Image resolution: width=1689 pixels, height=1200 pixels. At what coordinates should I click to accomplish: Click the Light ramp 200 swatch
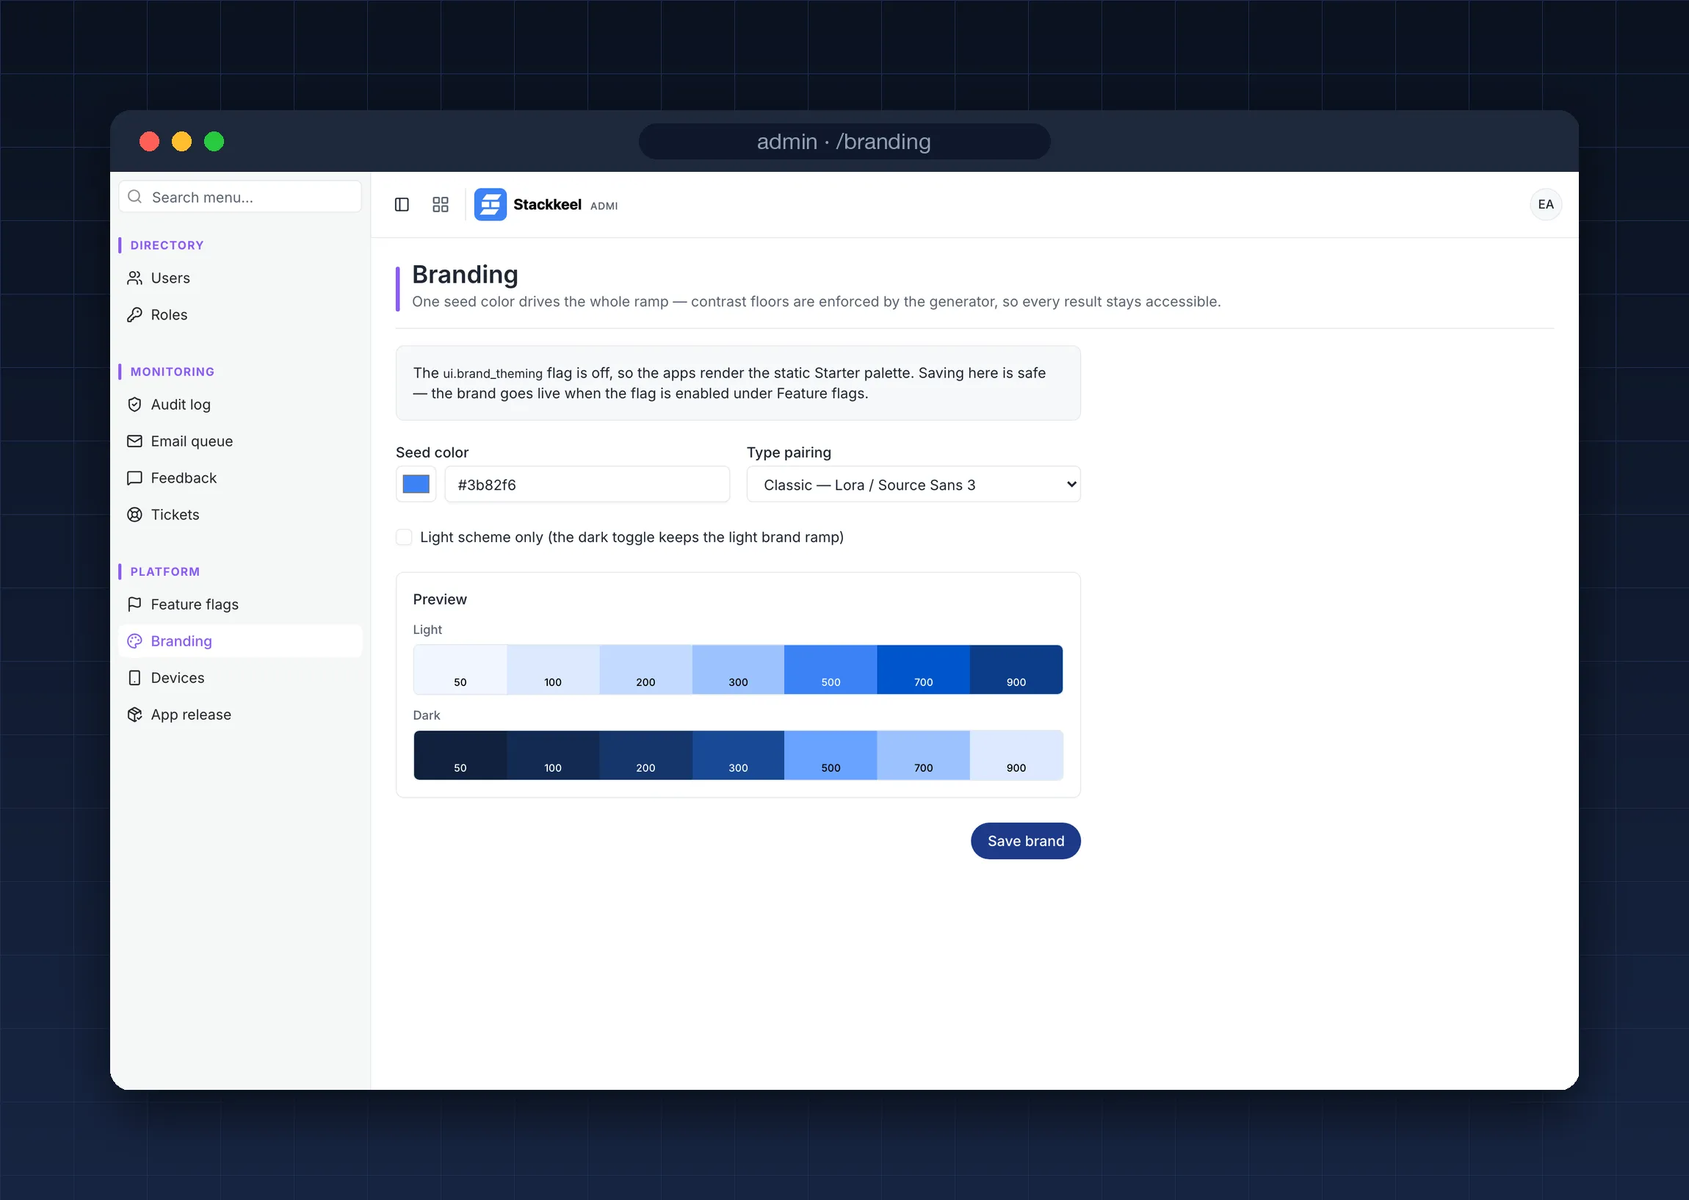point(645,670)
